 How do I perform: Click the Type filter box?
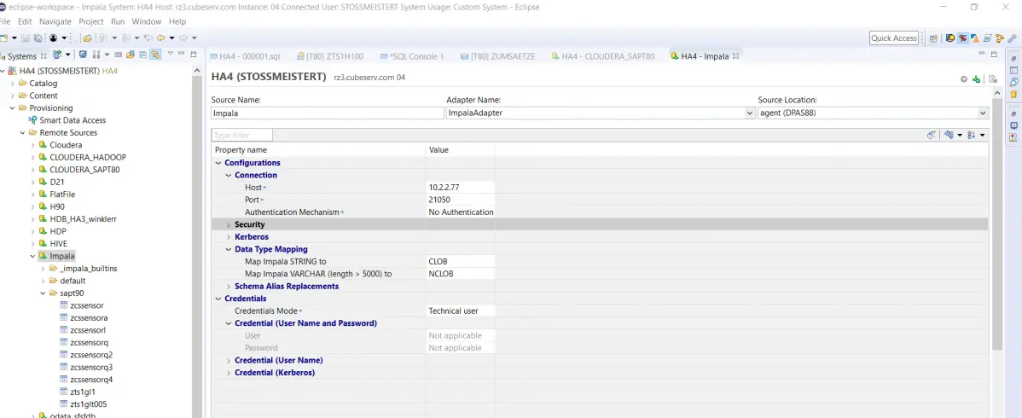point(241,135)
